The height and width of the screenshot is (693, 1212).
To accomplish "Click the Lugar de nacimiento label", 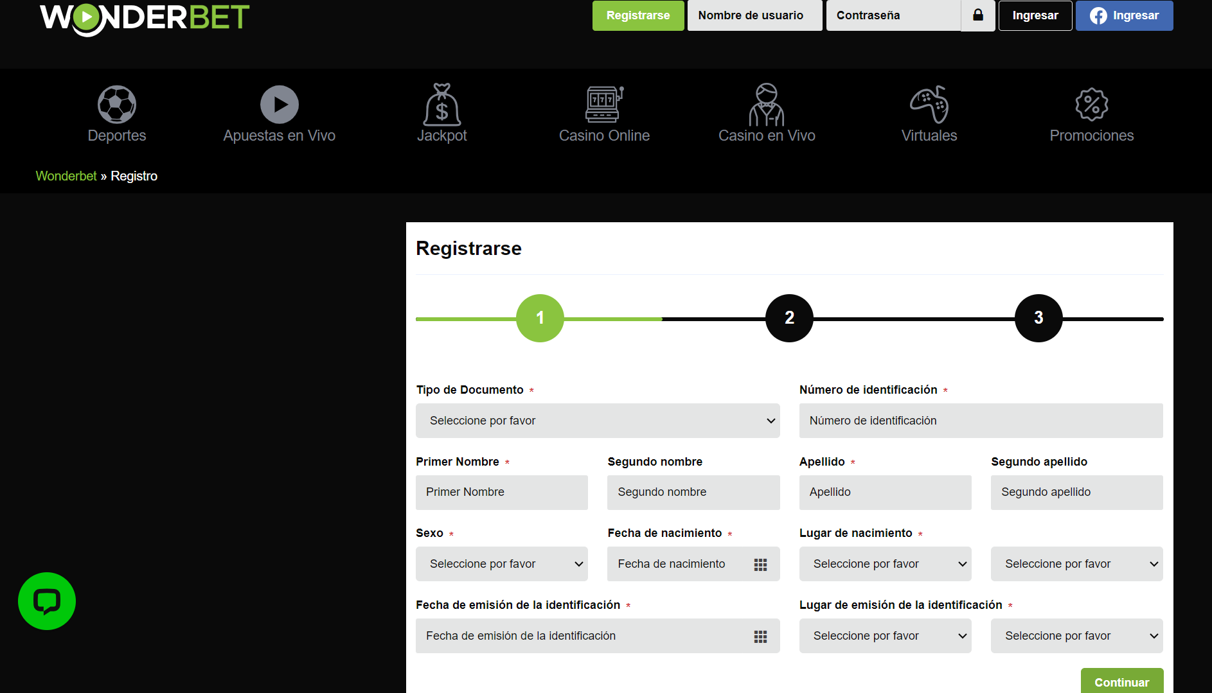I will 856,533.
